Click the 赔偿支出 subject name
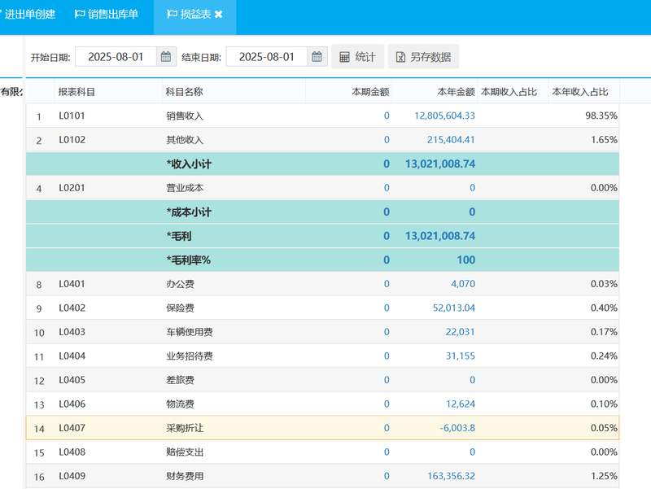 coord(185,452)
